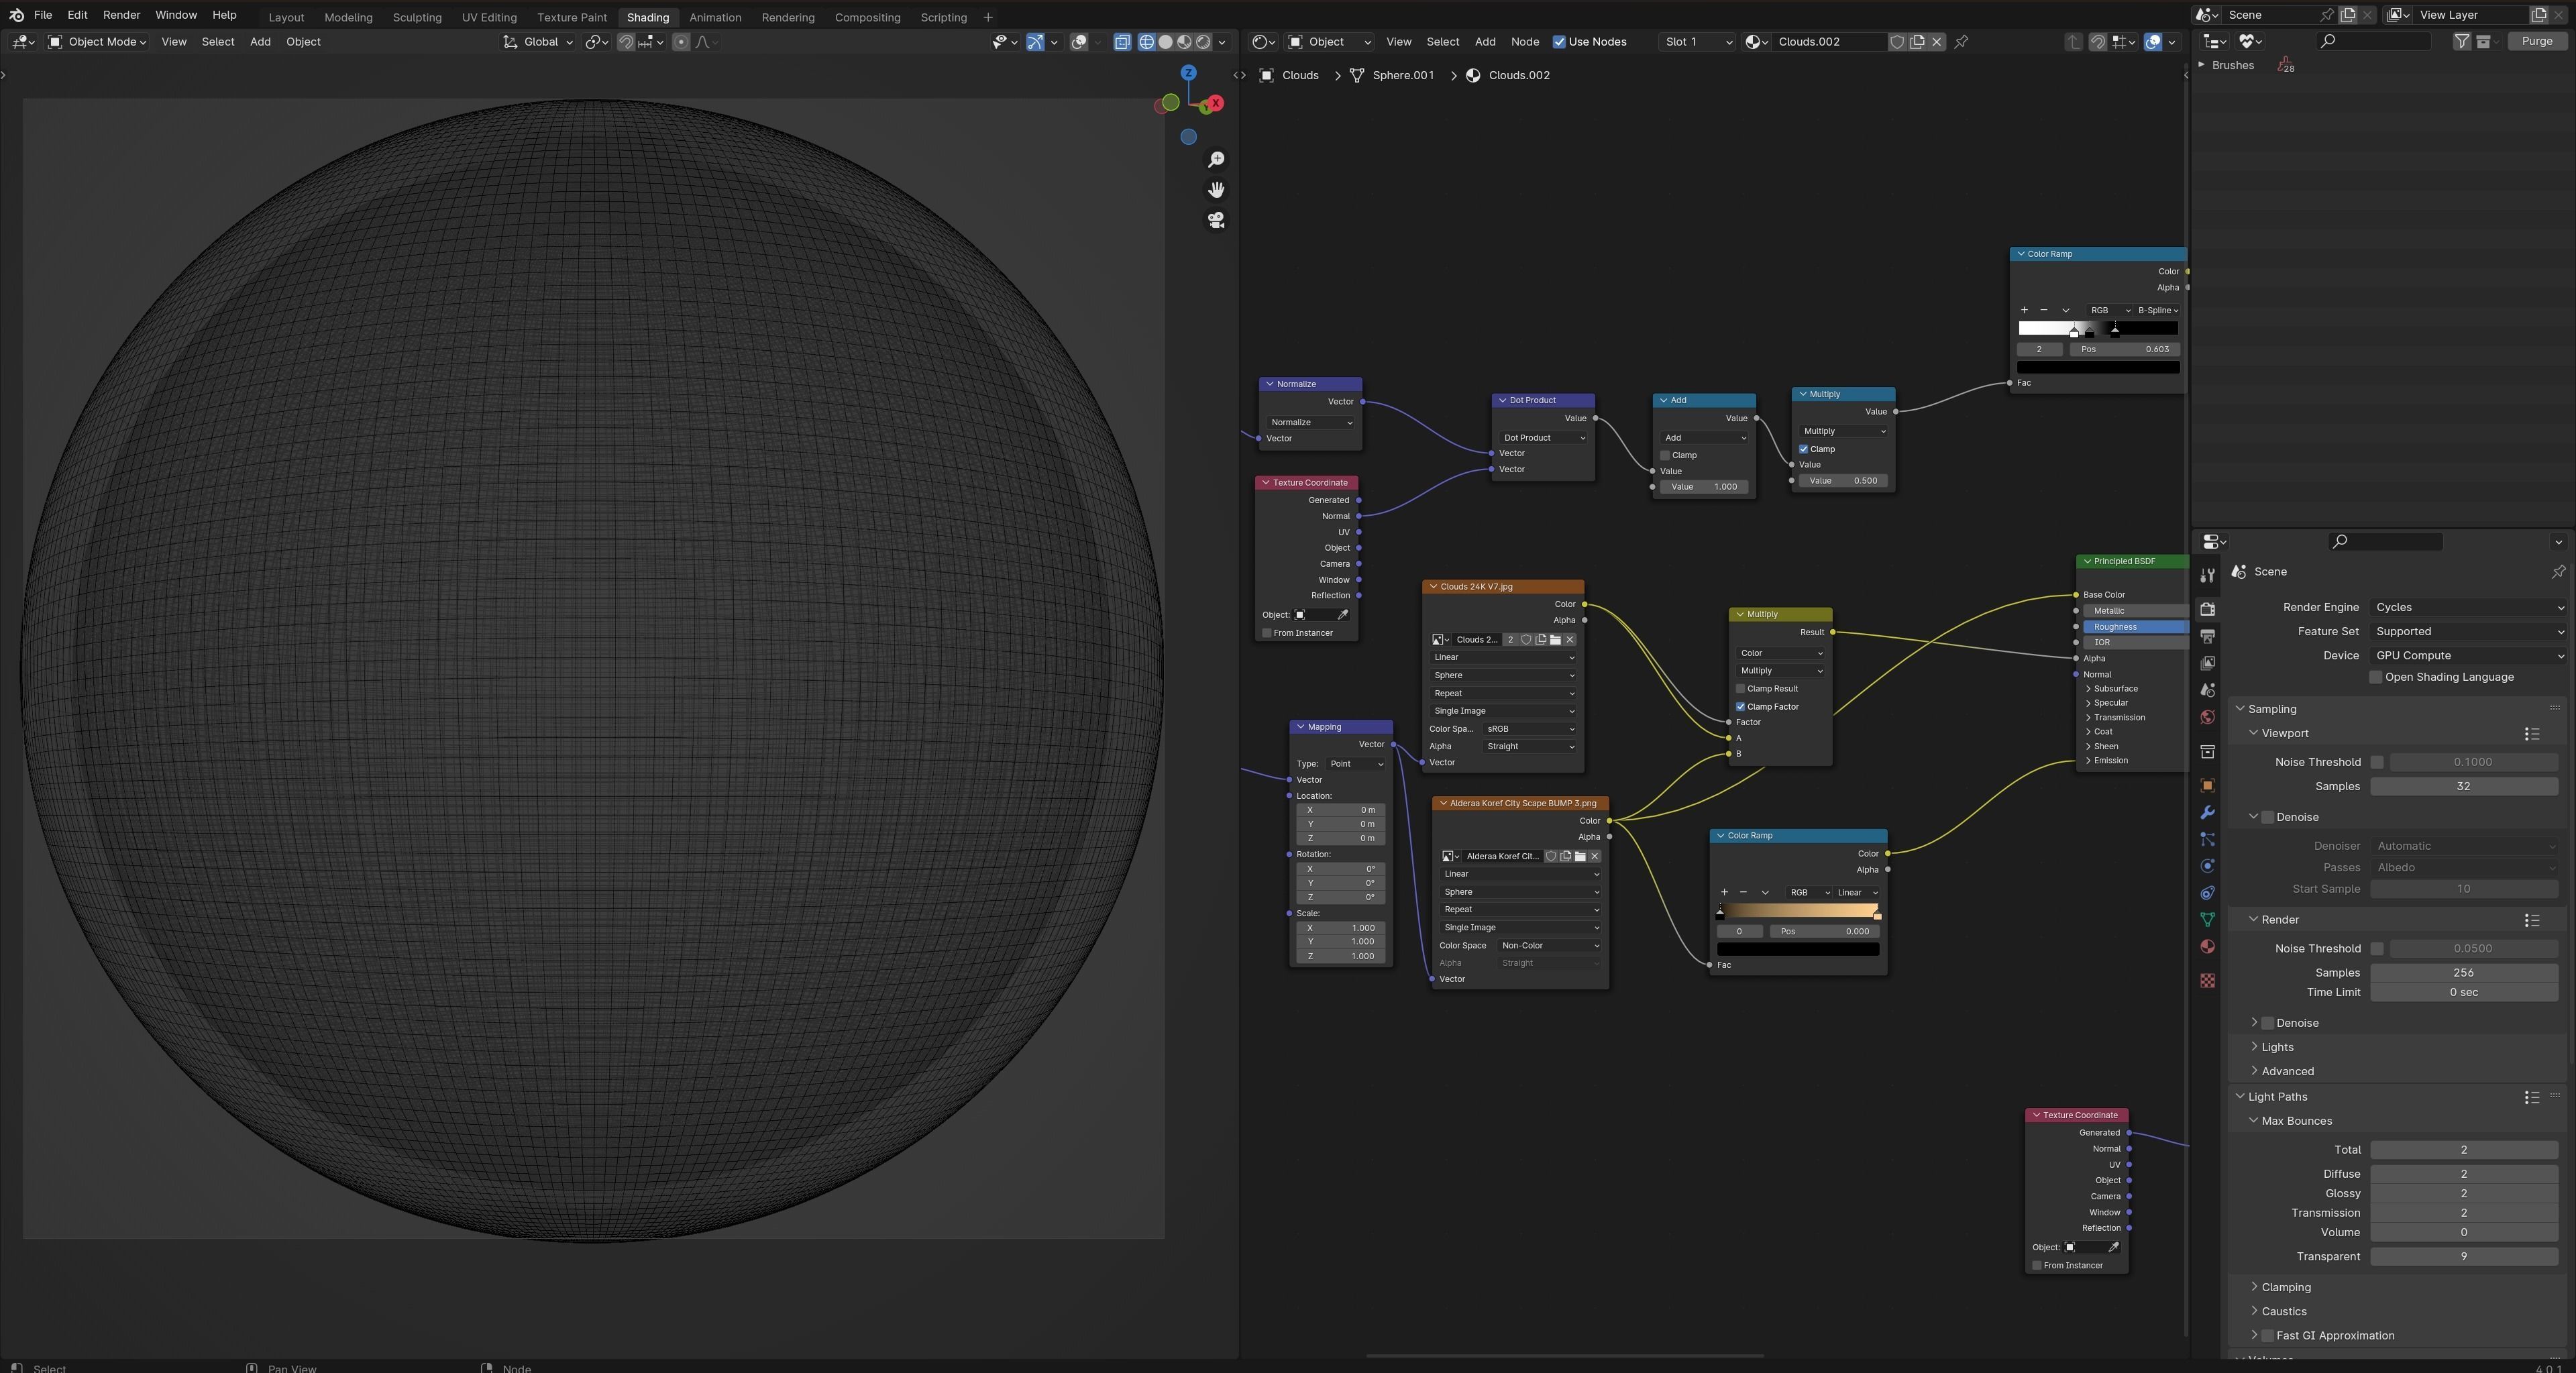
Task: Switch to the Compositing workspace tab
Action: [867, 17]
